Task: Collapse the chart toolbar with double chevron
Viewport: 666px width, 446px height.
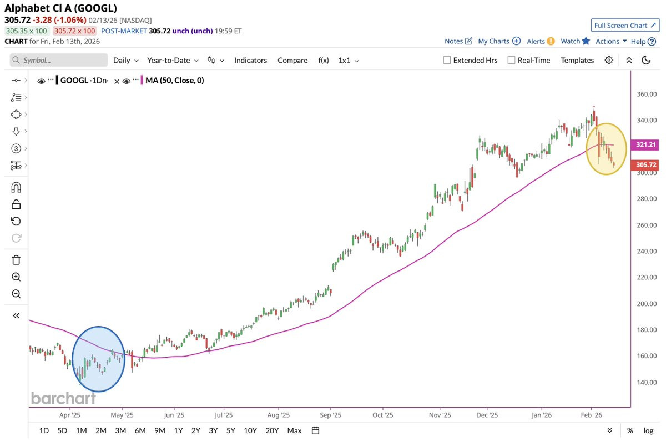Action: [629, 60]
